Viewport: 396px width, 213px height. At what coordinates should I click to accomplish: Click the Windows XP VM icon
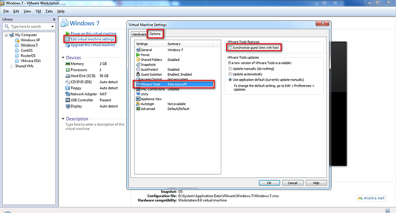coord(17,40)
